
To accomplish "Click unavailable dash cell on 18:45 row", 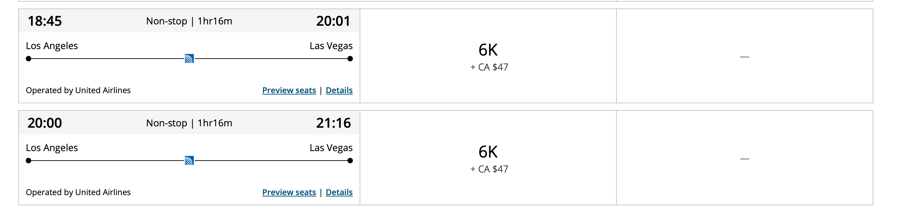I will point(744,57).
